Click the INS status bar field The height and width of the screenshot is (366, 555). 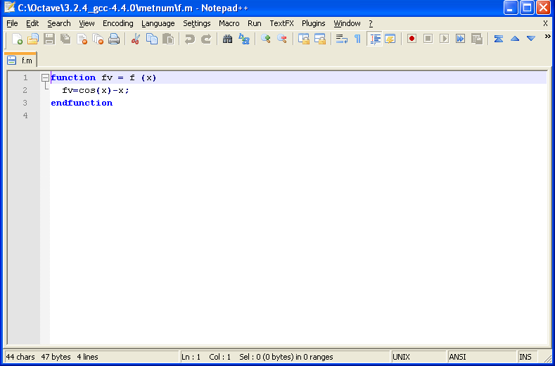tap(525, 357)
